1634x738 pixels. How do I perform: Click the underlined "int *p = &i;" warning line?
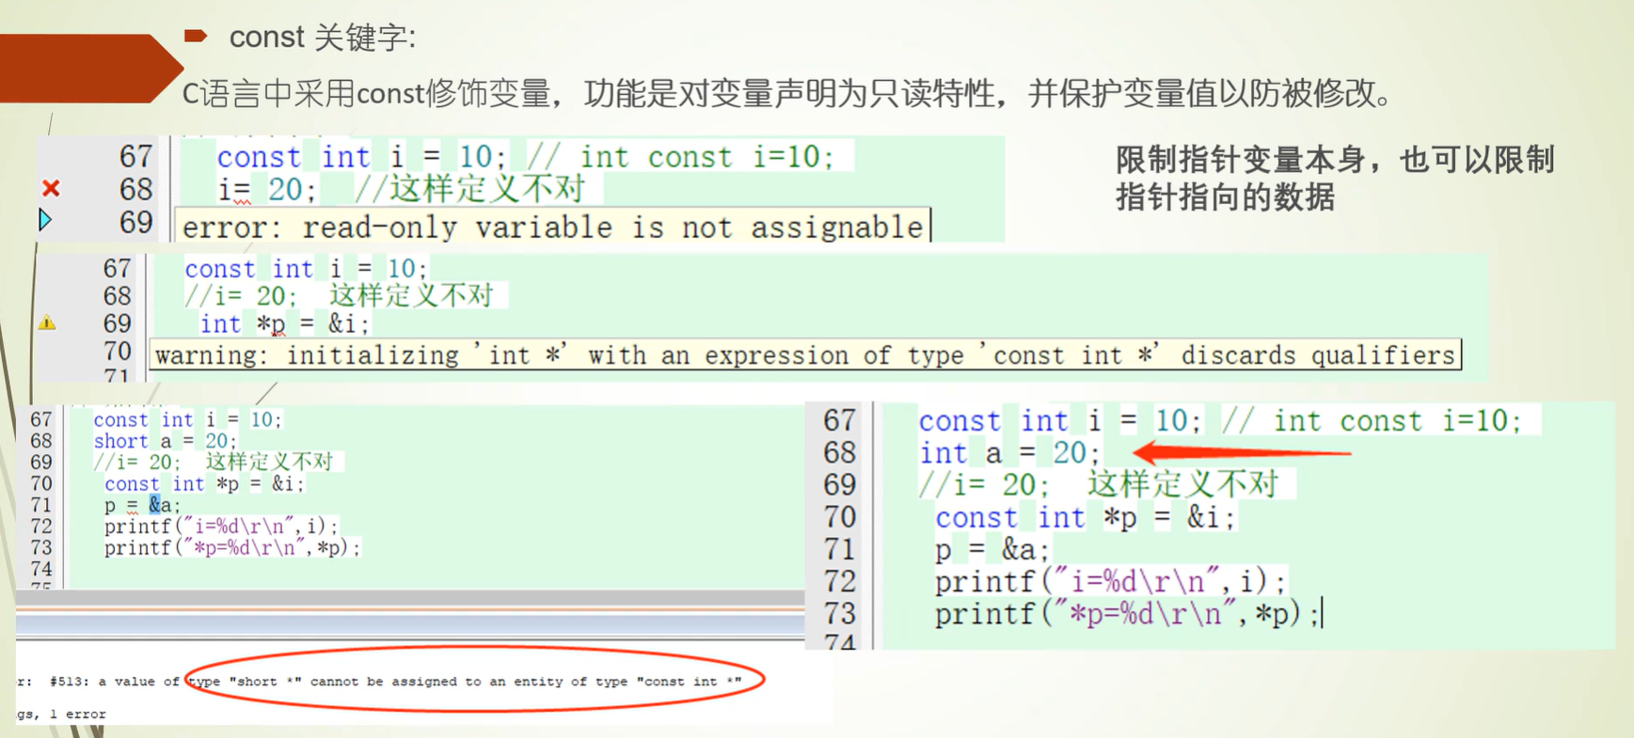tap(284, 324)
